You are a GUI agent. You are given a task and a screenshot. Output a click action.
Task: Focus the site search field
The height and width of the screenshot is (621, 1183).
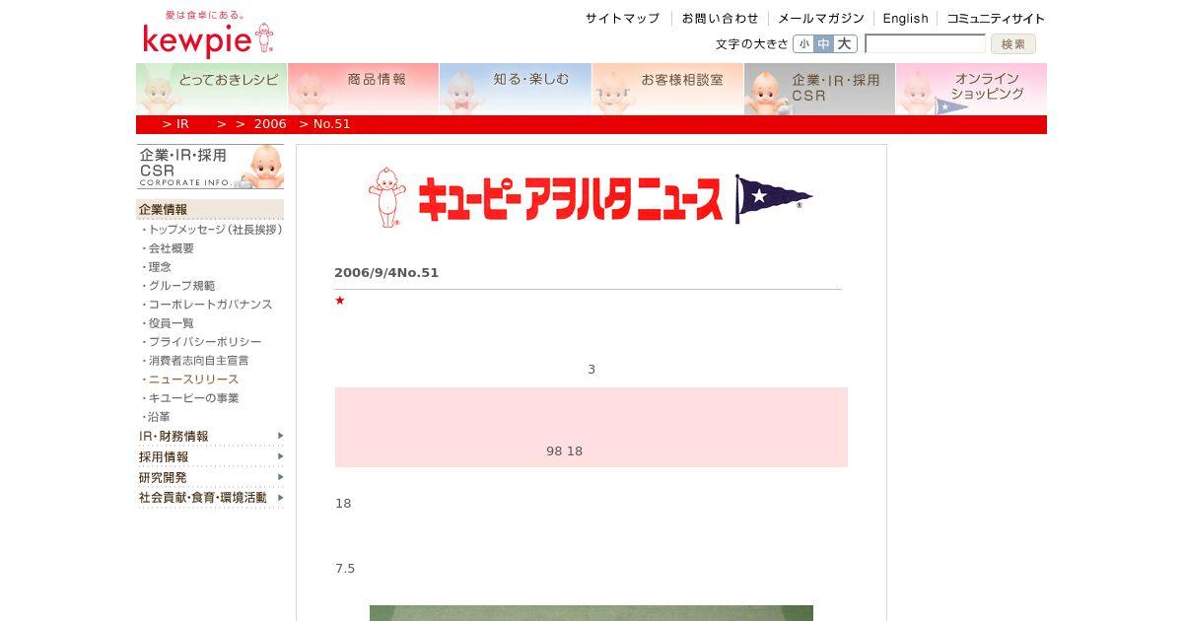click(x=925, y=43)
